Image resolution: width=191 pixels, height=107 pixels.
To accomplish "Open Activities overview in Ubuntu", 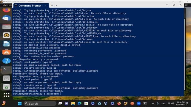I will 7,5.
